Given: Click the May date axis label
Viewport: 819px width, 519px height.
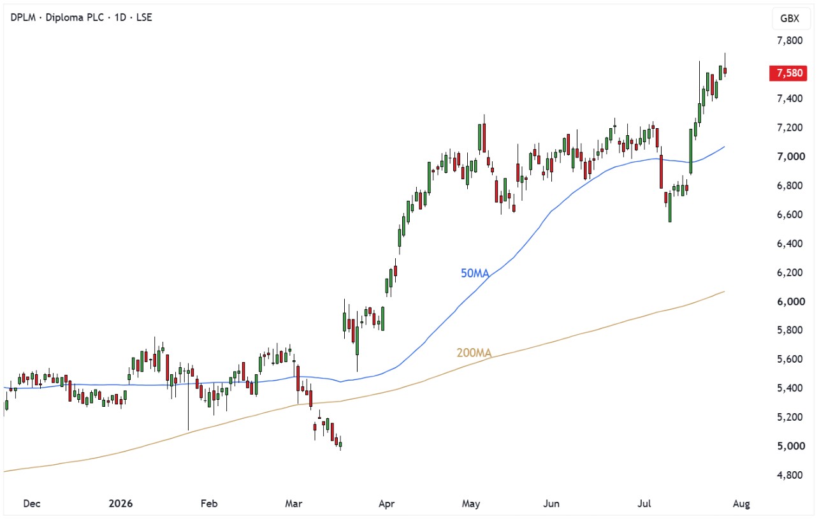Looking at the screenshot, I should click(x=470, y=504).
